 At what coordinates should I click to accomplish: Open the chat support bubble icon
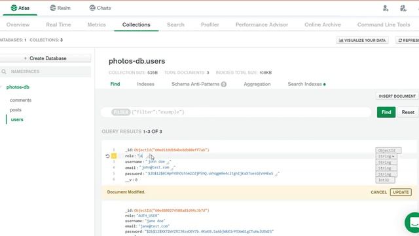413,222
